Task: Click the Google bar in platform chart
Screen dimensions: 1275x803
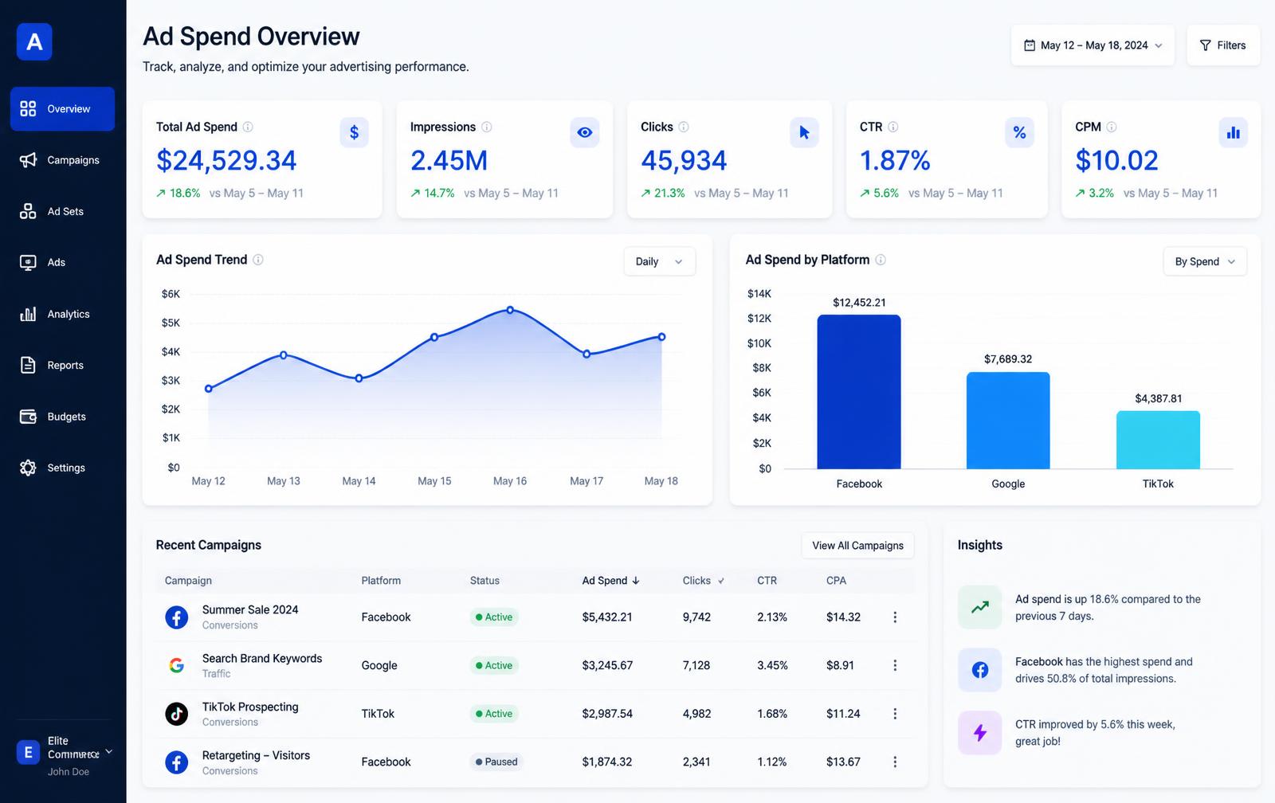Action: [x=1008, y=421]
